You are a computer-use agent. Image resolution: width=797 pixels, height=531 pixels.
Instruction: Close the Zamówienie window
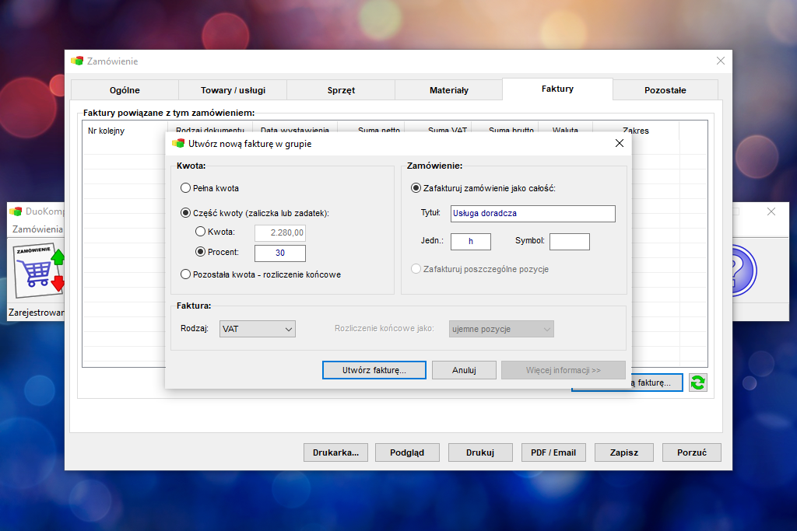pos(721,61)
